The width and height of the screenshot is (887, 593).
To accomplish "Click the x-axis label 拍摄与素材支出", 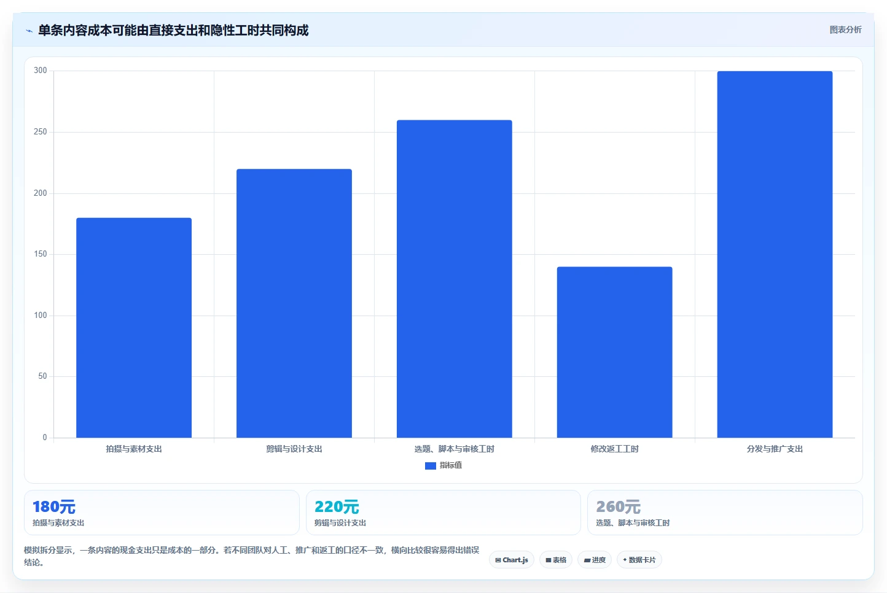I will tap(134, 449).
